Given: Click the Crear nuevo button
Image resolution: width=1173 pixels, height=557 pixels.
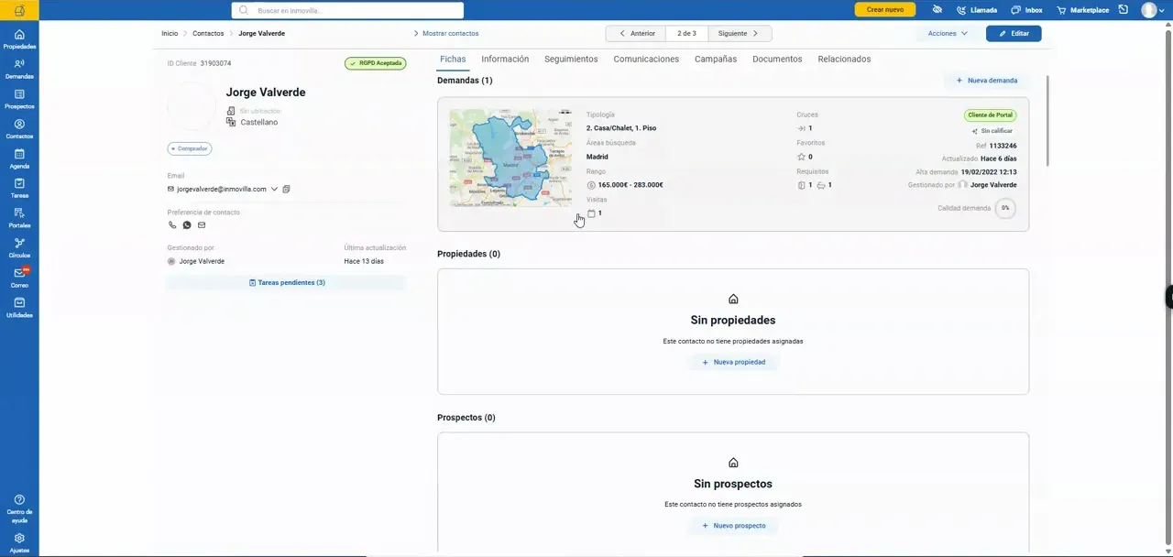Looking at the screenshot, I should (885, 10).
